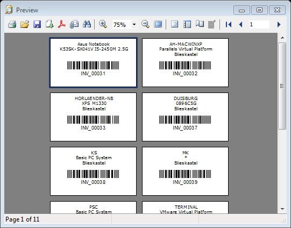The image size is (291, 228).
Task: Go to first page arrow
Action: 229,24
